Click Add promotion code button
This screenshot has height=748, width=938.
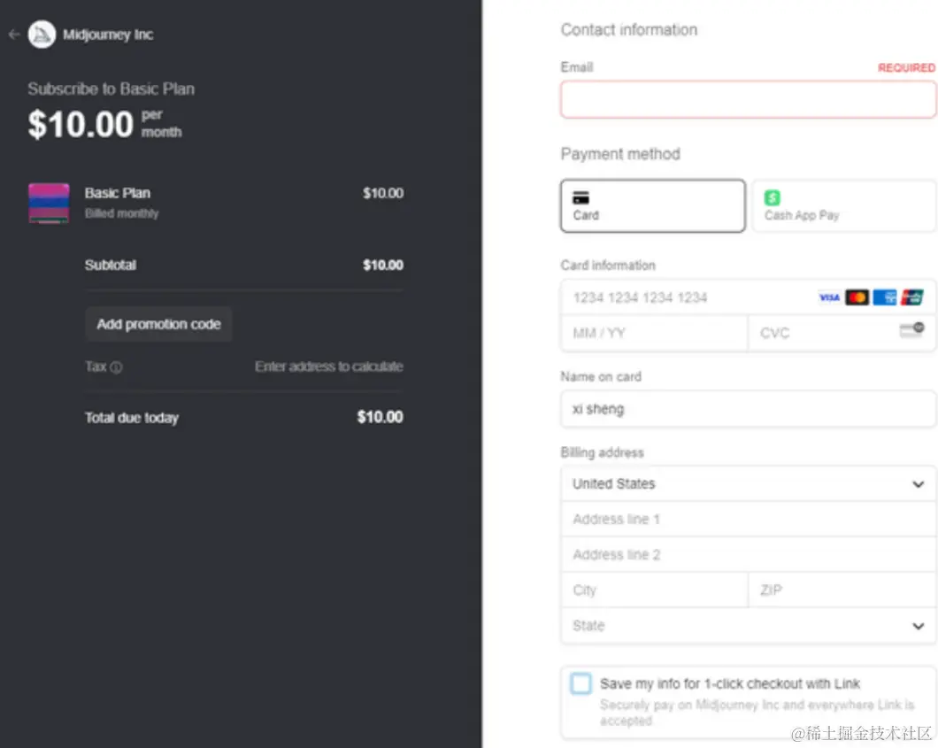(x=158, y=324)
